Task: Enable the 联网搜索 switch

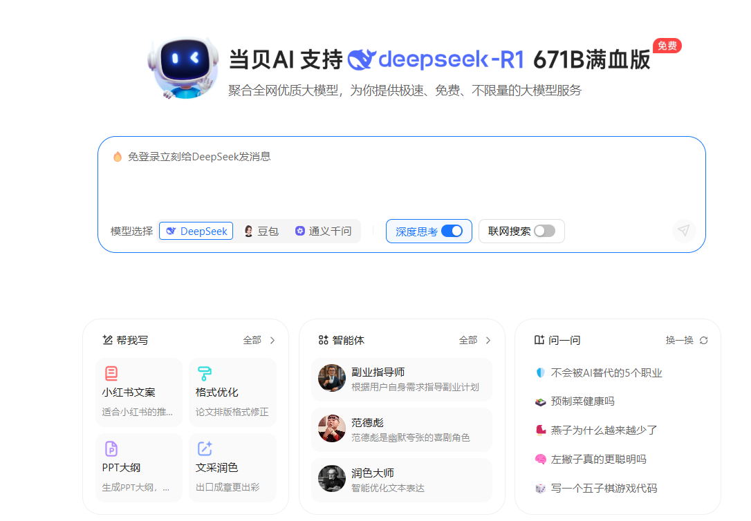Action: pyautogui.click(x=544, y=231)
